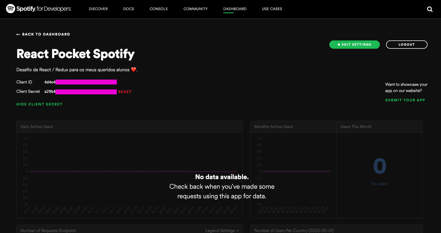Click the React Pocket Spotify title

(x=75, y=54)
